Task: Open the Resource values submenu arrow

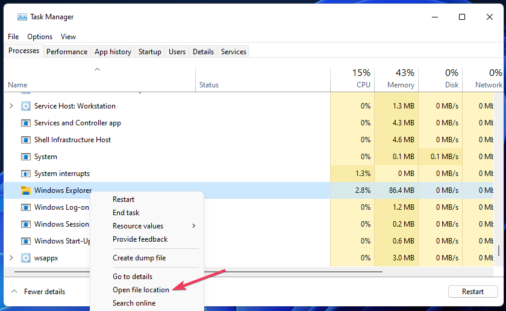Action: coord(193,226)
